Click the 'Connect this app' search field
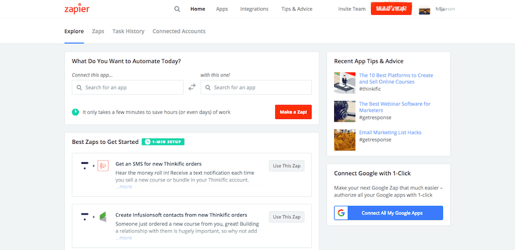This screenshot has height=250, width=515. tap(128, 87)
